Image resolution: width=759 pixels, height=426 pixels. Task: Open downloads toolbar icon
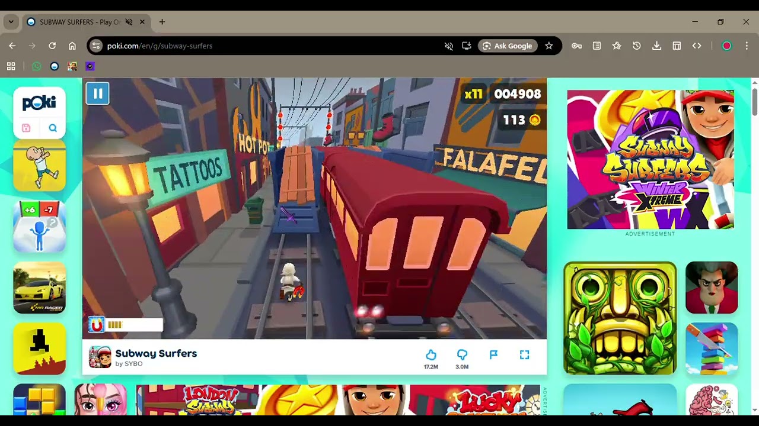tap(656, 46)
